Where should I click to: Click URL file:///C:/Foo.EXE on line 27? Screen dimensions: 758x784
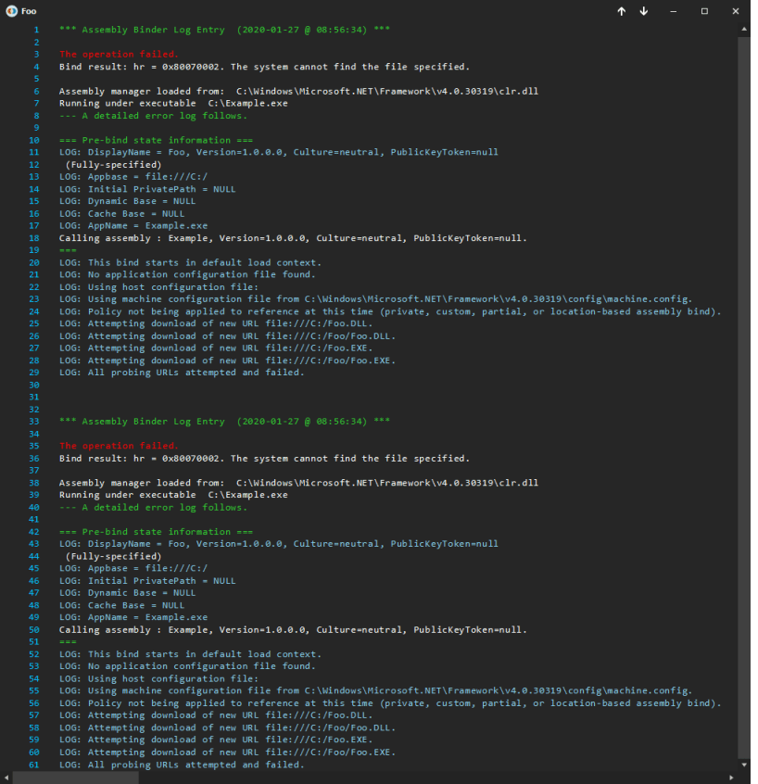pos(319,348)
